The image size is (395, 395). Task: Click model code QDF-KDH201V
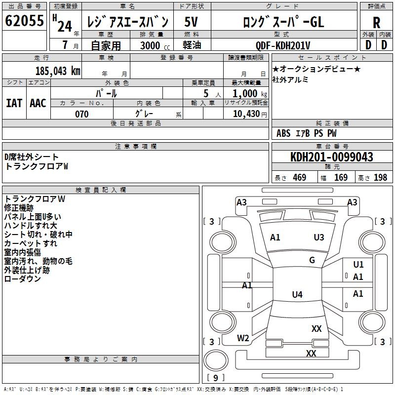coord(283,45)
